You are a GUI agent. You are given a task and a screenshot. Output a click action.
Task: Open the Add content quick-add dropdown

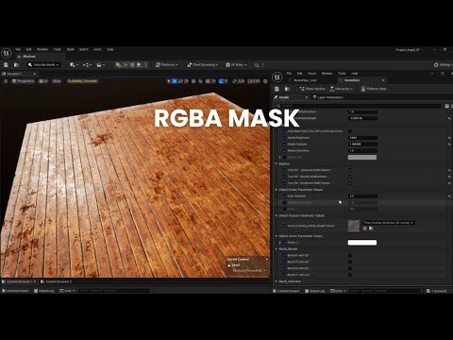74,65
